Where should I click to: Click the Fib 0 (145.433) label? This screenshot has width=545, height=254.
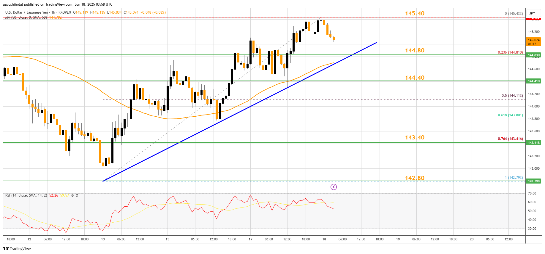coord(514,14)
